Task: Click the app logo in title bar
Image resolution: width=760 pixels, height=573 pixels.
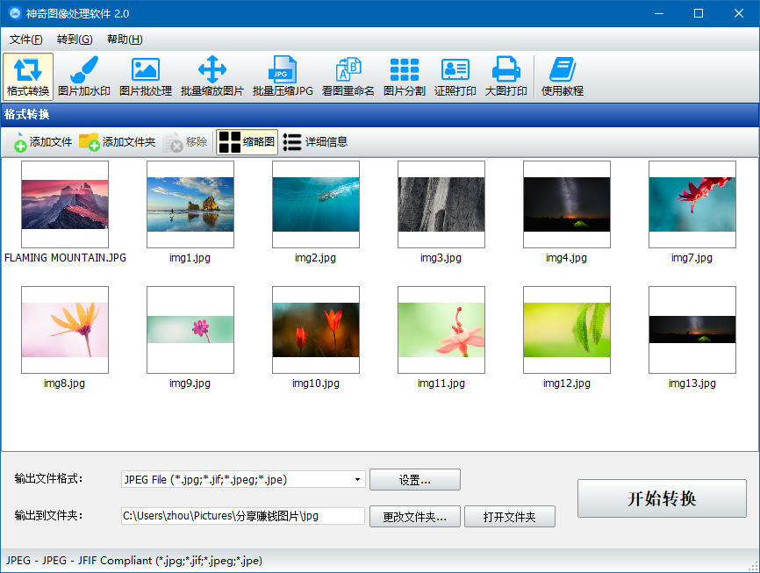Action: coord(15,13)
